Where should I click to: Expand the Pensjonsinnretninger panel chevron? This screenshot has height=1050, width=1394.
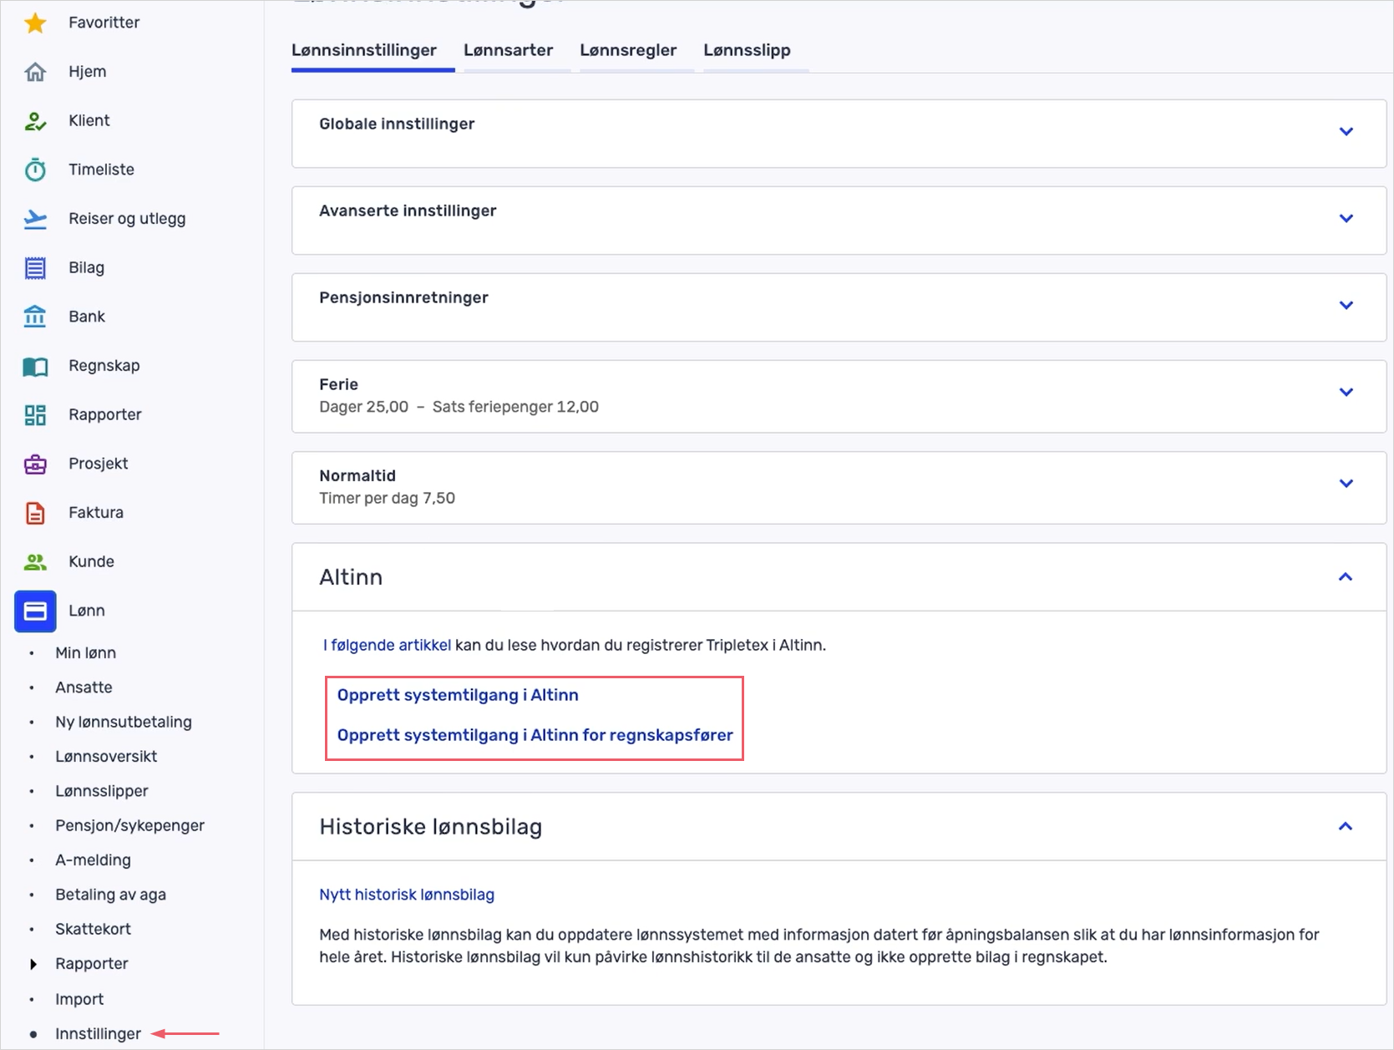1346,306
